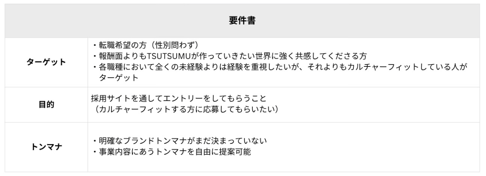
Task: Click the "転職希望の方" bullet text
Action: (117, 45)
